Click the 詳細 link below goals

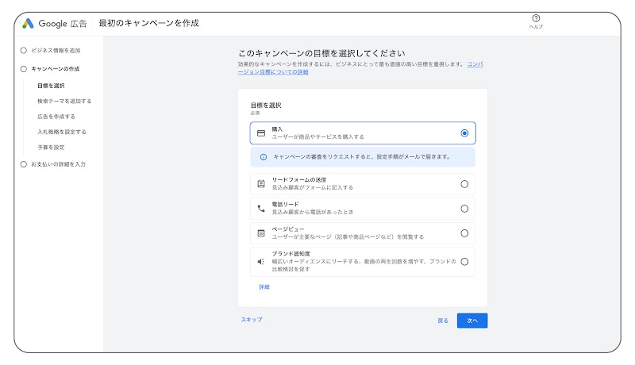(264, 287)
